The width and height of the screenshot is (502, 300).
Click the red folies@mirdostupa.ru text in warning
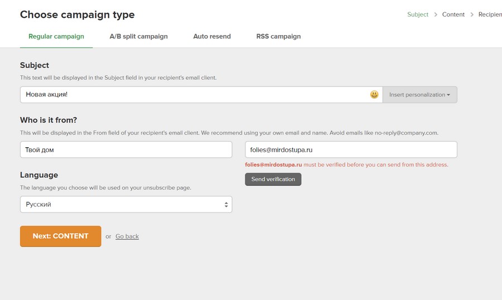pos(273,165)
